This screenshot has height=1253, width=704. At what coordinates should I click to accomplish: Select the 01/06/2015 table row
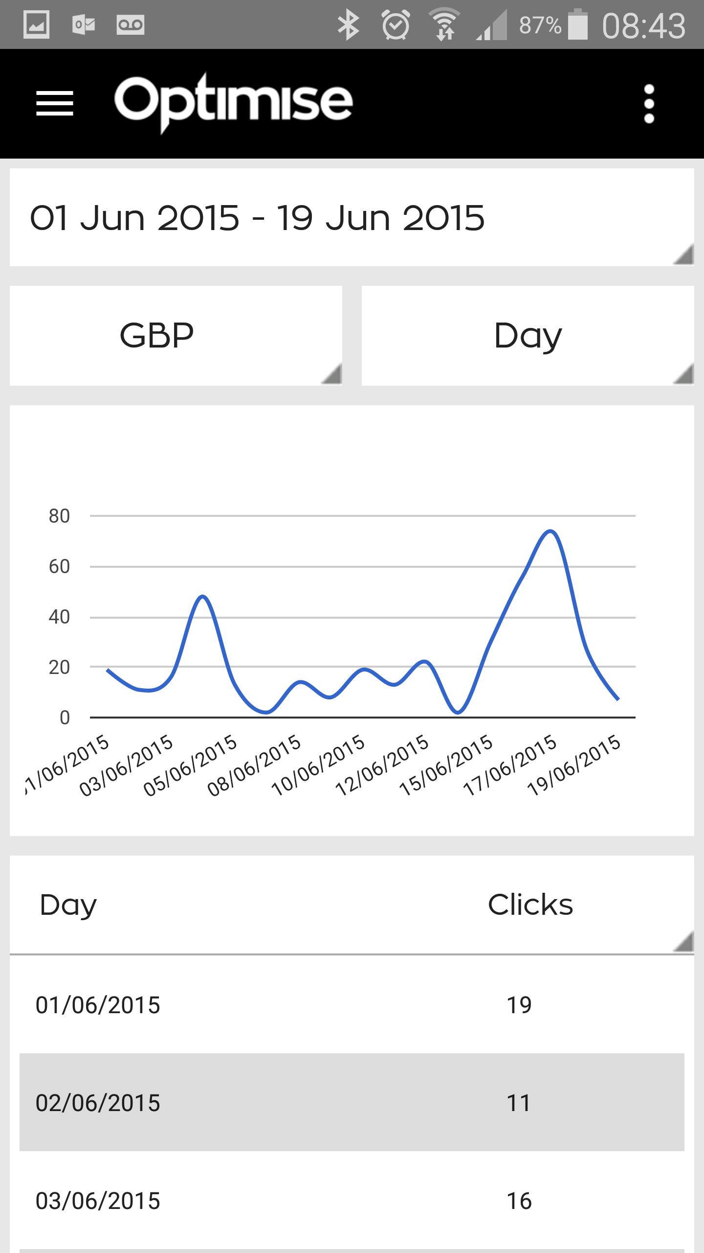tap(352, 1005)
